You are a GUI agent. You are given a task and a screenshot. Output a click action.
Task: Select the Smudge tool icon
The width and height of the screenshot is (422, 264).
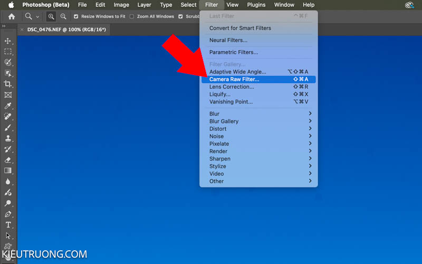pos(8,192)
